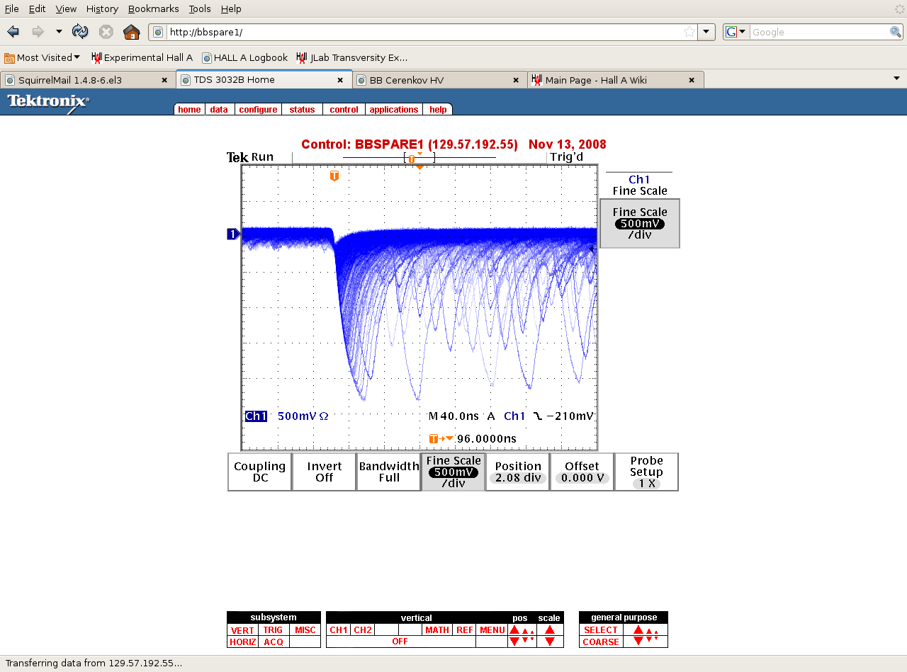Open the URL bar history dropdown
Viewport: 907px width, 672px height.
click(x=706, y=32)
